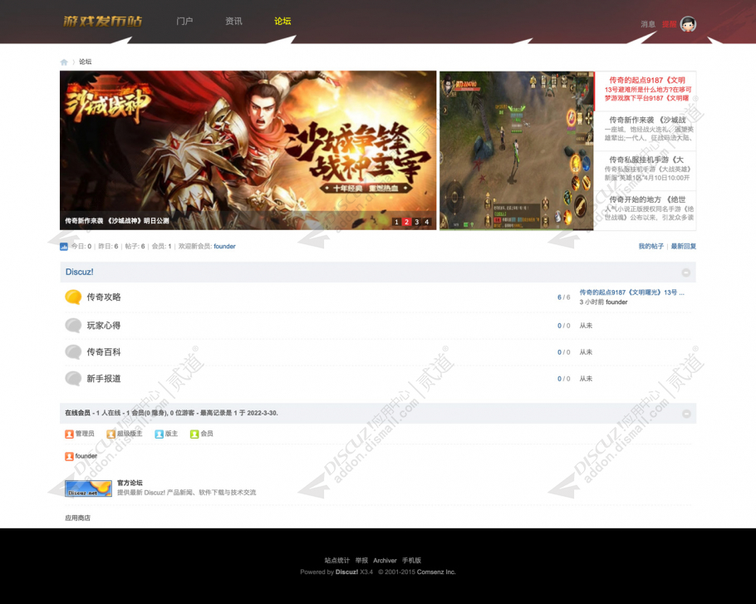The height and width of the screenshot is (604, 756).
Task: Open the gameplay screenshot thumbnail
Action: pyautogui.click(x=517, y=150)
